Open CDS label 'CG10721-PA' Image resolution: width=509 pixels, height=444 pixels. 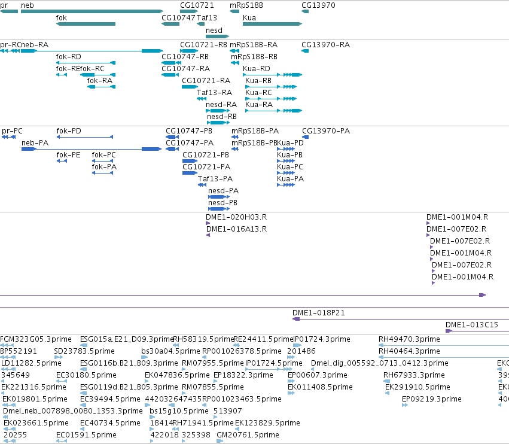pos(206,166)
